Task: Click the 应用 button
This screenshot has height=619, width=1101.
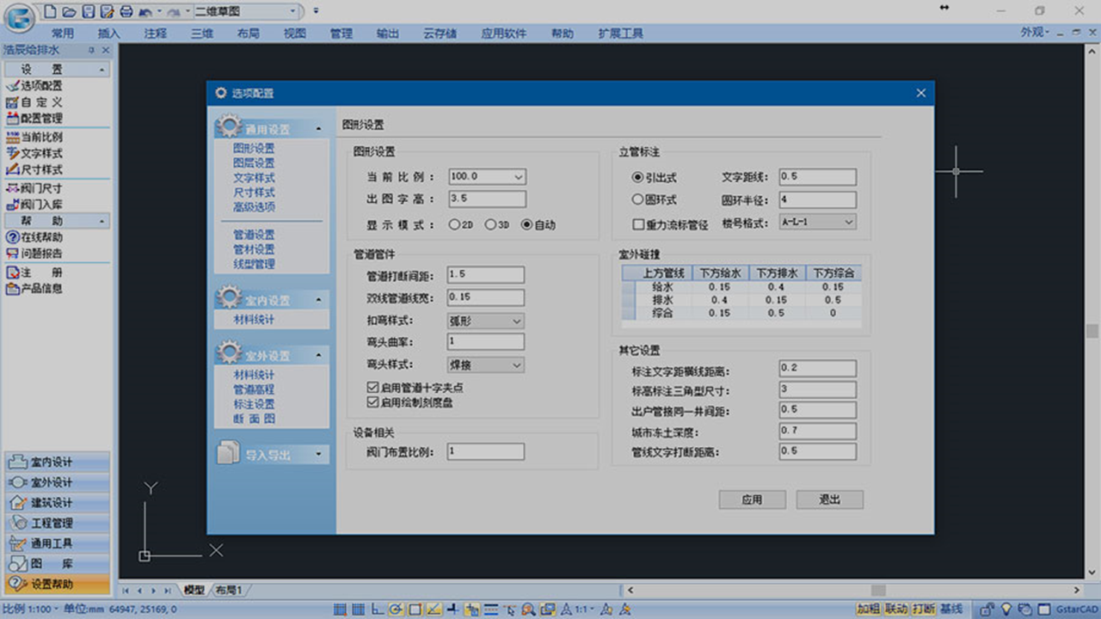Action: (752, 499)
